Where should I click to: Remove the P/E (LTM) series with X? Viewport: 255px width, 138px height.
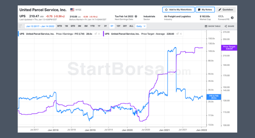point(99,34)
